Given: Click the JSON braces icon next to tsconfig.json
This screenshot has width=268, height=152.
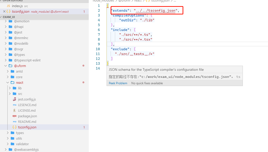Looking at the screenshot, I should 8,11.
